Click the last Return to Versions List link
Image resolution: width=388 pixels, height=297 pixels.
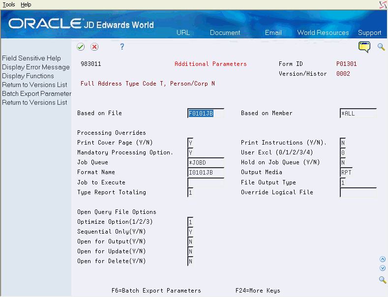[34, 102]
